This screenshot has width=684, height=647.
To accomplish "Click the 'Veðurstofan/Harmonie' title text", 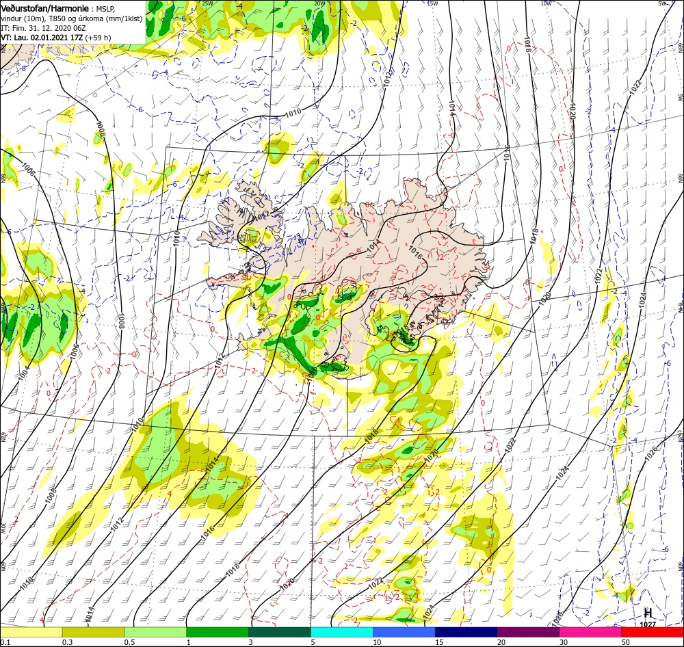I will coord(45,9).
